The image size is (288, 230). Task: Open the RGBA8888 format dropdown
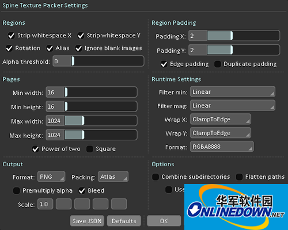point(222,147)
